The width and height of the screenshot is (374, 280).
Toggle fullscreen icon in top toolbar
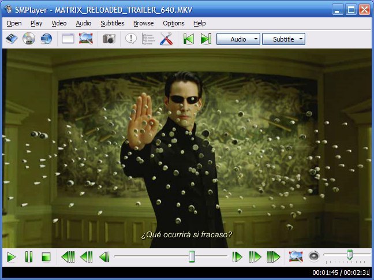click(x=86, y=39)
